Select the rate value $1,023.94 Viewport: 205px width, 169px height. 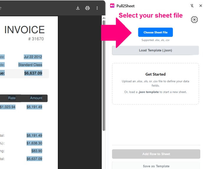[8, 107]
